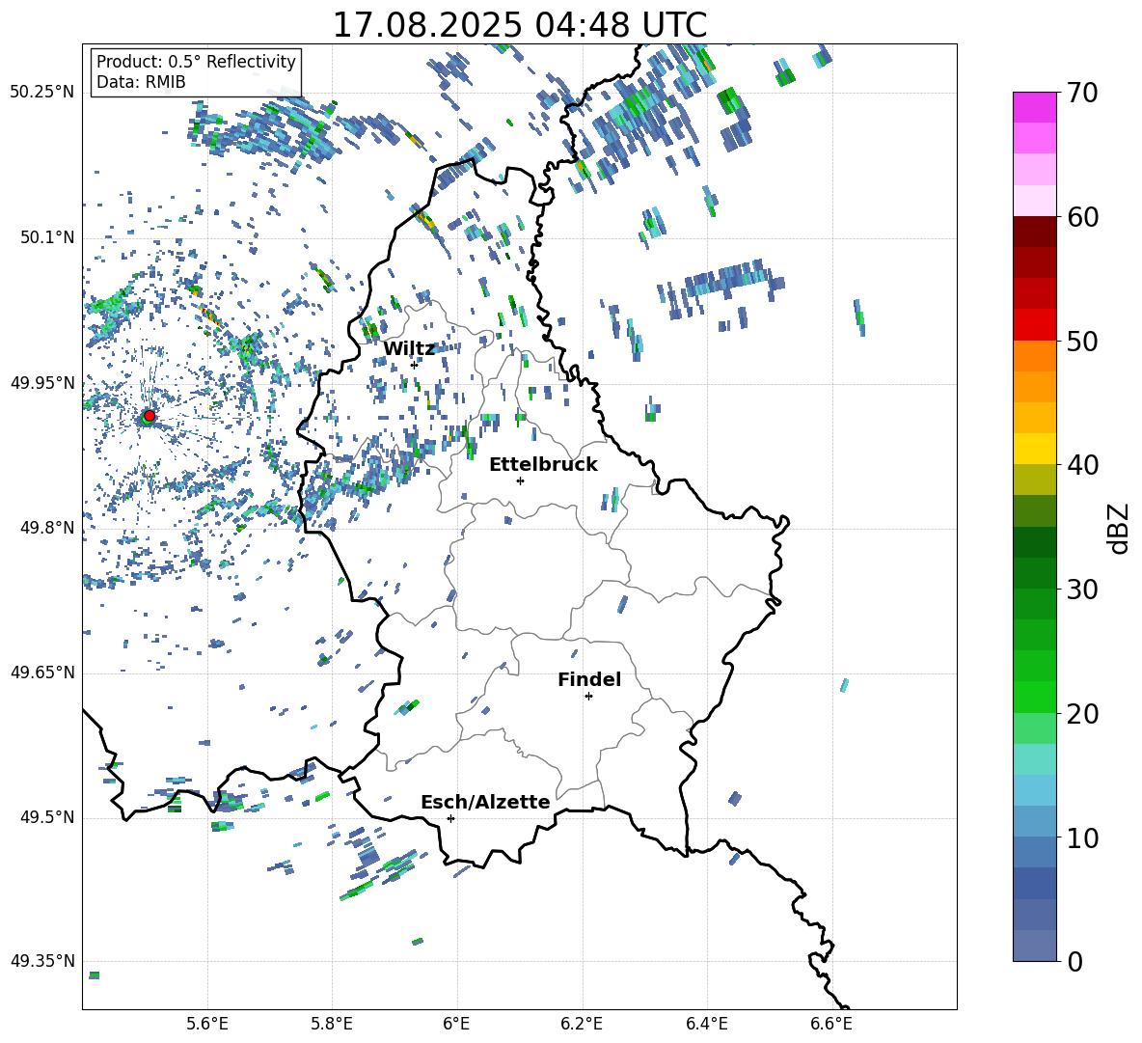Click the colorbar tick label 10

[x=1082, y=837]
